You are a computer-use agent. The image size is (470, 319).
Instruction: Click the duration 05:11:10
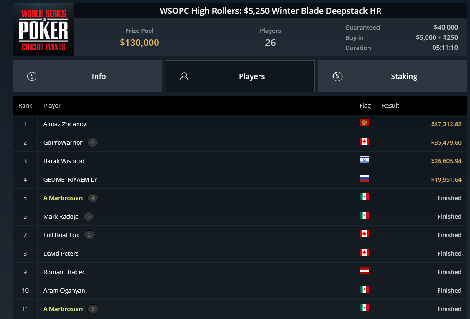point(445,48)
